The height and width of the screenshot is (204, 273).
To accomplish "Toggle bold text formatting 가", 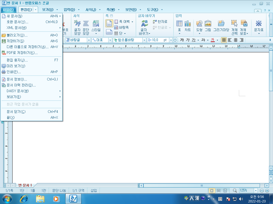I will click(x=182, y=40).
